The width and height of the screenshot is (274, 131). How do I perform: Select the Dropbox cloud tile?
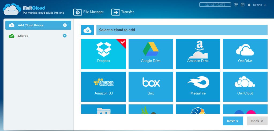click(103, 54)
